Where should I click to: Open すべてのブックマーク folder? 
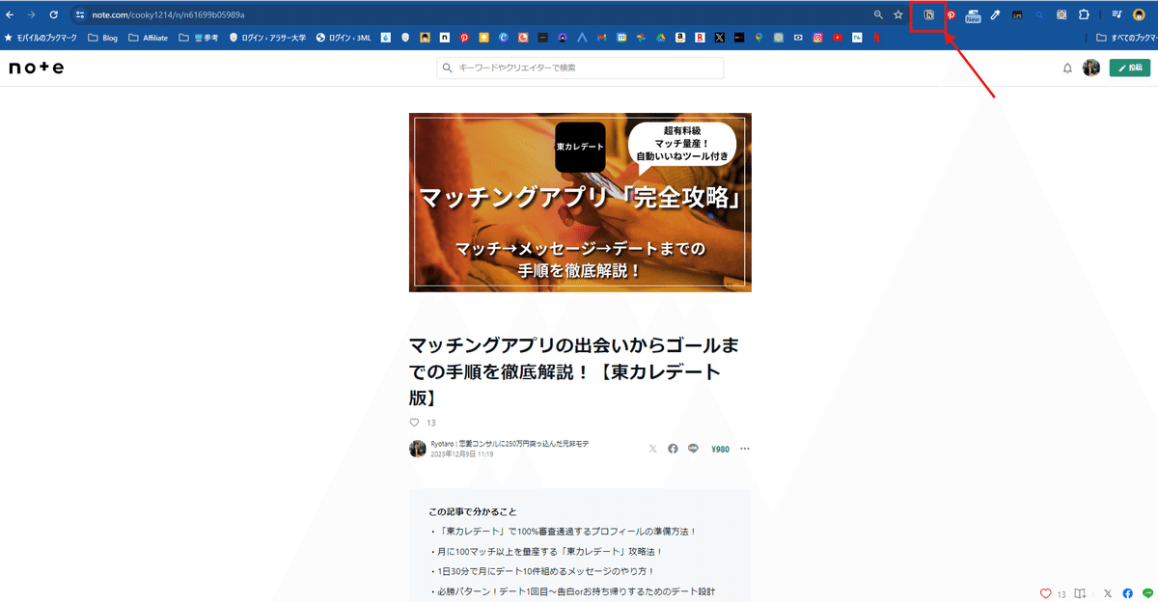1128,39
